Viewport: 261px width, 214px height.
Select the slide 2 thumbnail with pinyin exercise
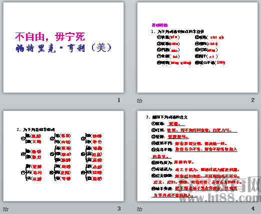pyautogui.click(x=197, y=47)
